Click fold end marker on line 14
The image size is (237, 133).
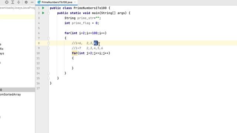[x=49, y=73]
